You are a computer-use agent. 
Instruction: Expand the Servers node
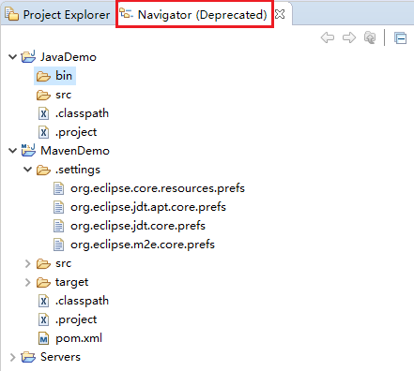[12, 357]
